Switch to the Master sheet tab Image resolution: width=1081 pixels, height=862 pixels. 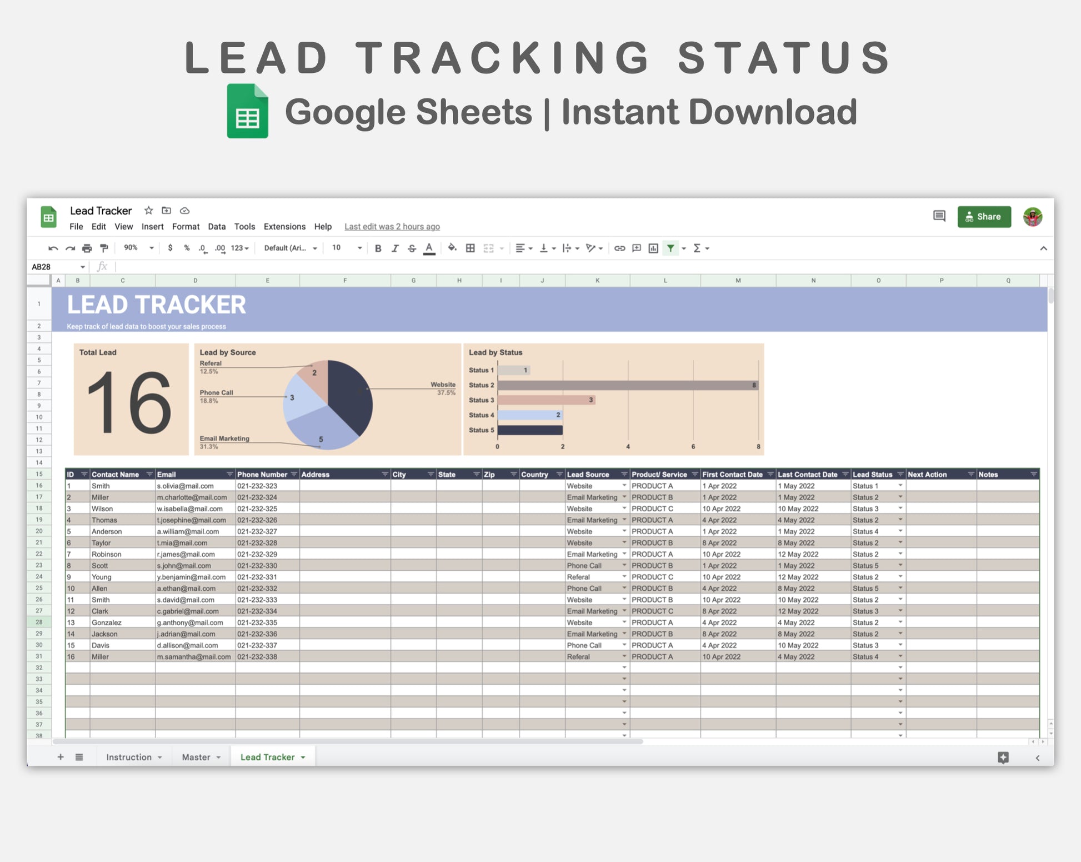196,757
